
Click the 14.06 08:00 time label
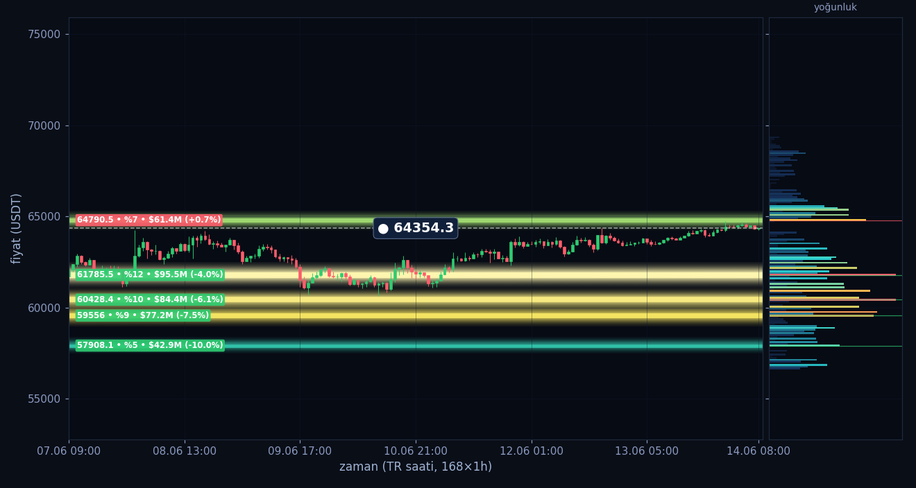coord(758,451)
